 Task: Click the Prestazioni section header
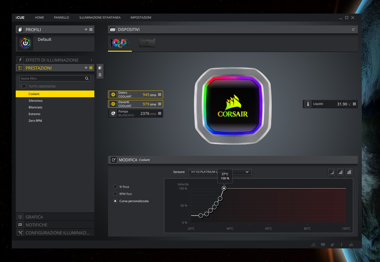pos(55,68)
